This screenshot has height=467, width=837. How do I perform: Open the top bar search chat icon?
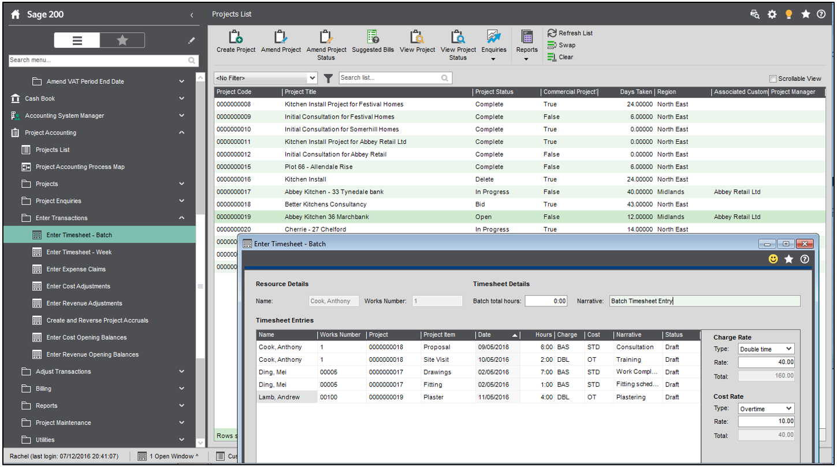(x=755, y=14)
